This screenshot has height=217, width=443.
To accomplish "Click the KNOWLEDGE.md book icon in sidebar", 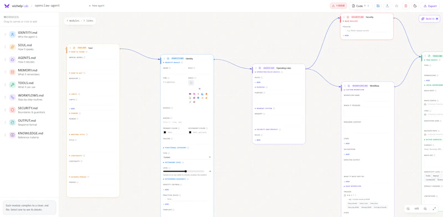I will pos(12,135).
